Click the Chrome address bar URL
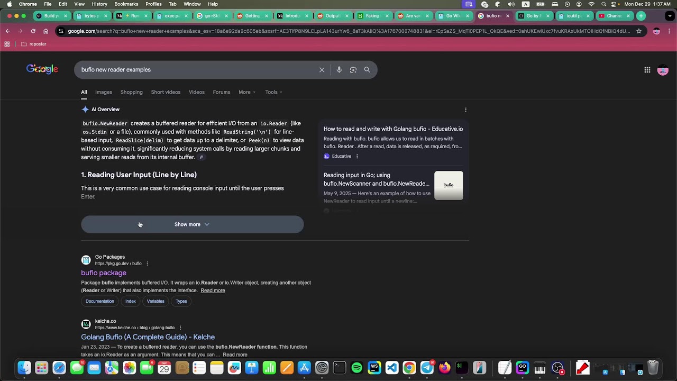This screenshot has height=381, width=677. click(349, 31)
